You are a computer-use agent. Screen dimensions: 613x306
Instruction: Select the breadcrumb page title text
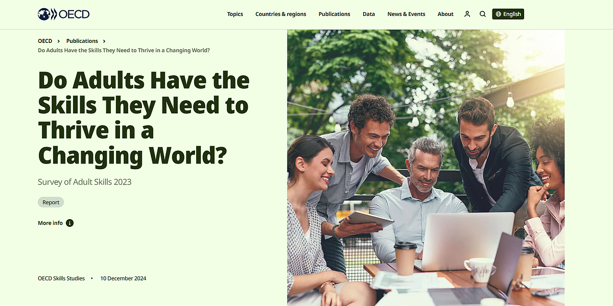click(124, 50)
